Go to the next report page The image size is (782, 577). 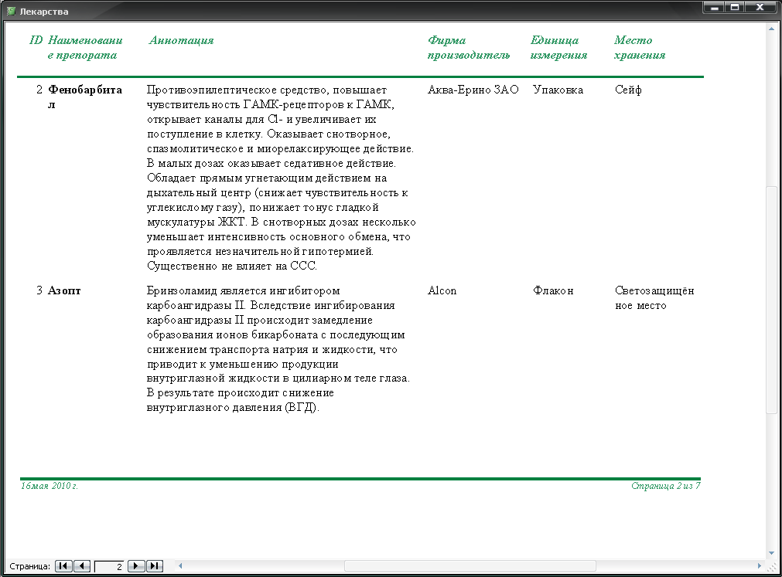point(136,566)
